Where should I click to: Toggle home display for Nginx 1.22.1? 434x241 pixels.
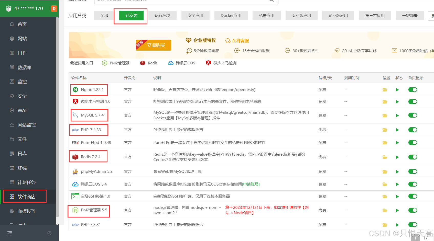coord(413,90)
